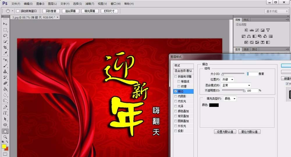Select the Sponge tool

5,101
